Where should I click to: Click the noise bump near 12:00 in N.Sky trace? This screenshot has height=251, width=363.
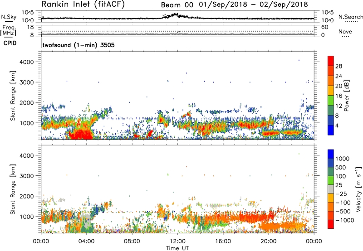175,15
